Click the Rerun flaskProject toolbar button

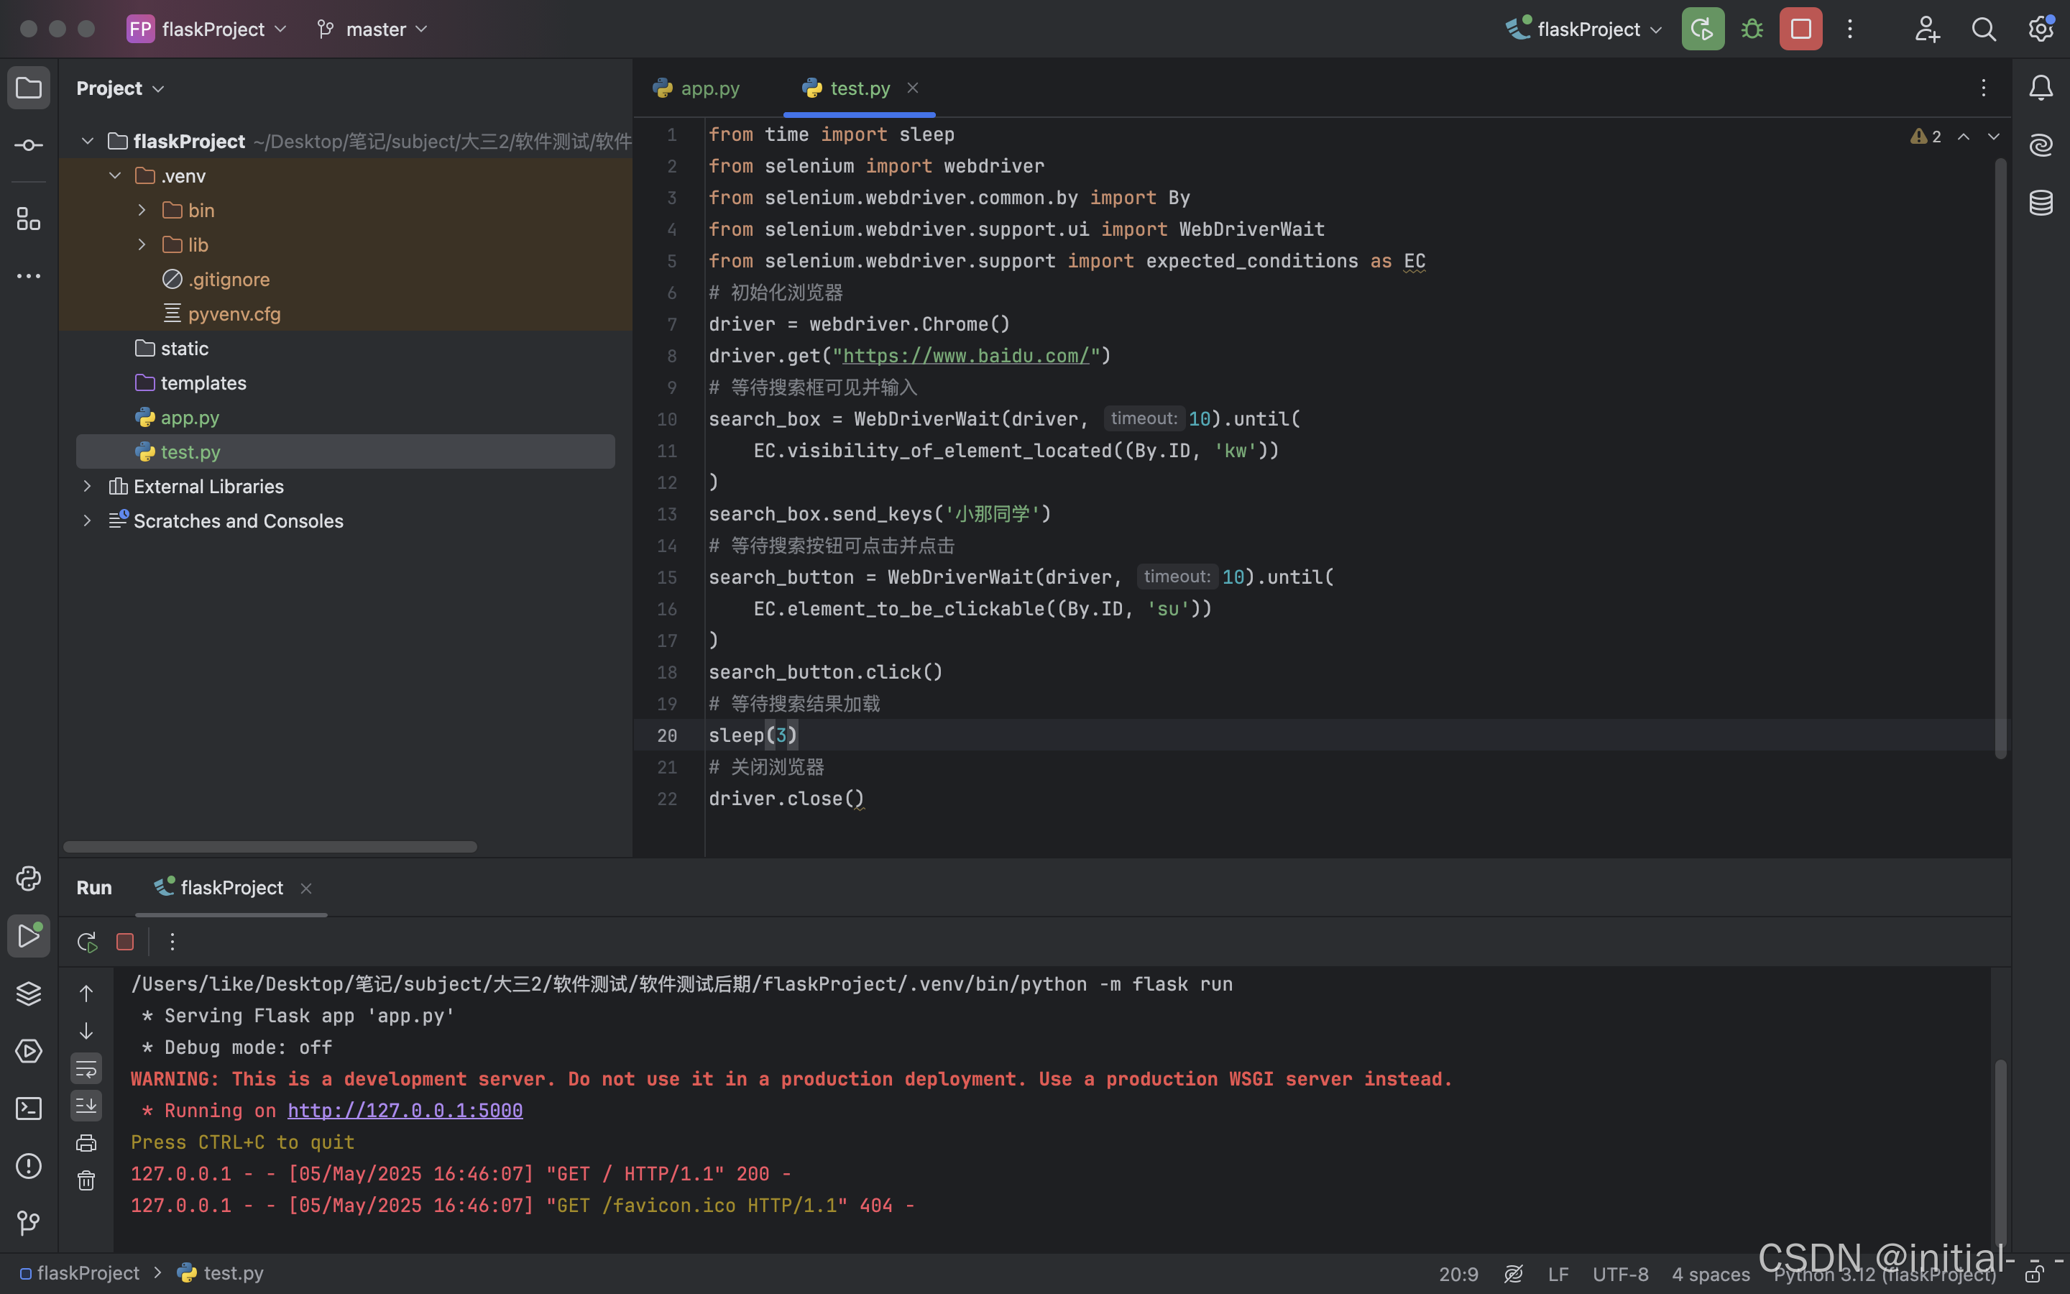(x=1702, y=29)
